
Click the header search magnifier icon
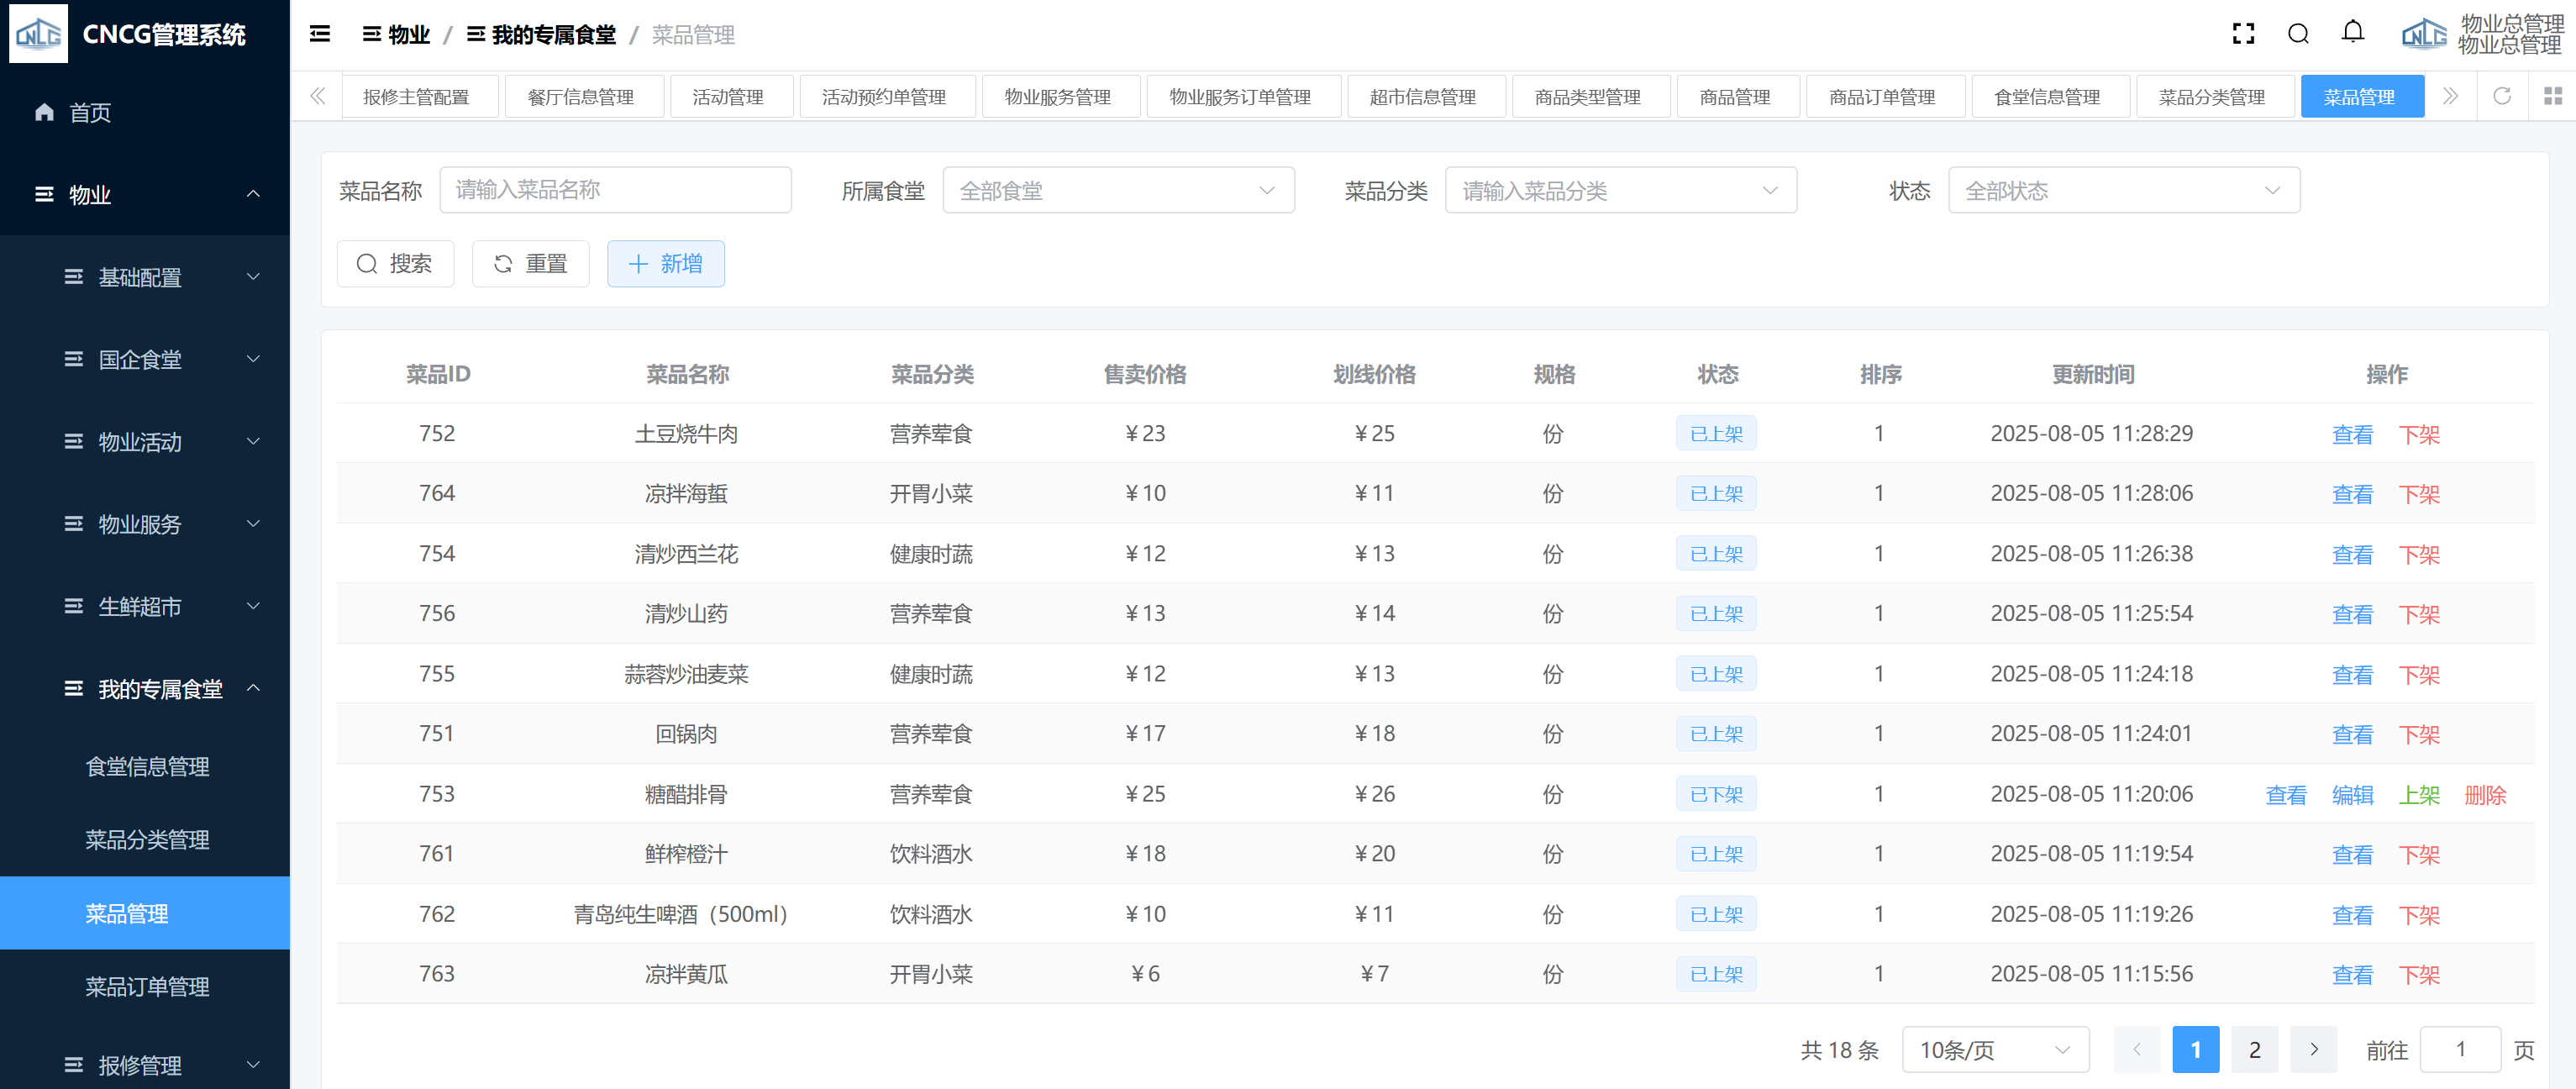(2298, 35)
